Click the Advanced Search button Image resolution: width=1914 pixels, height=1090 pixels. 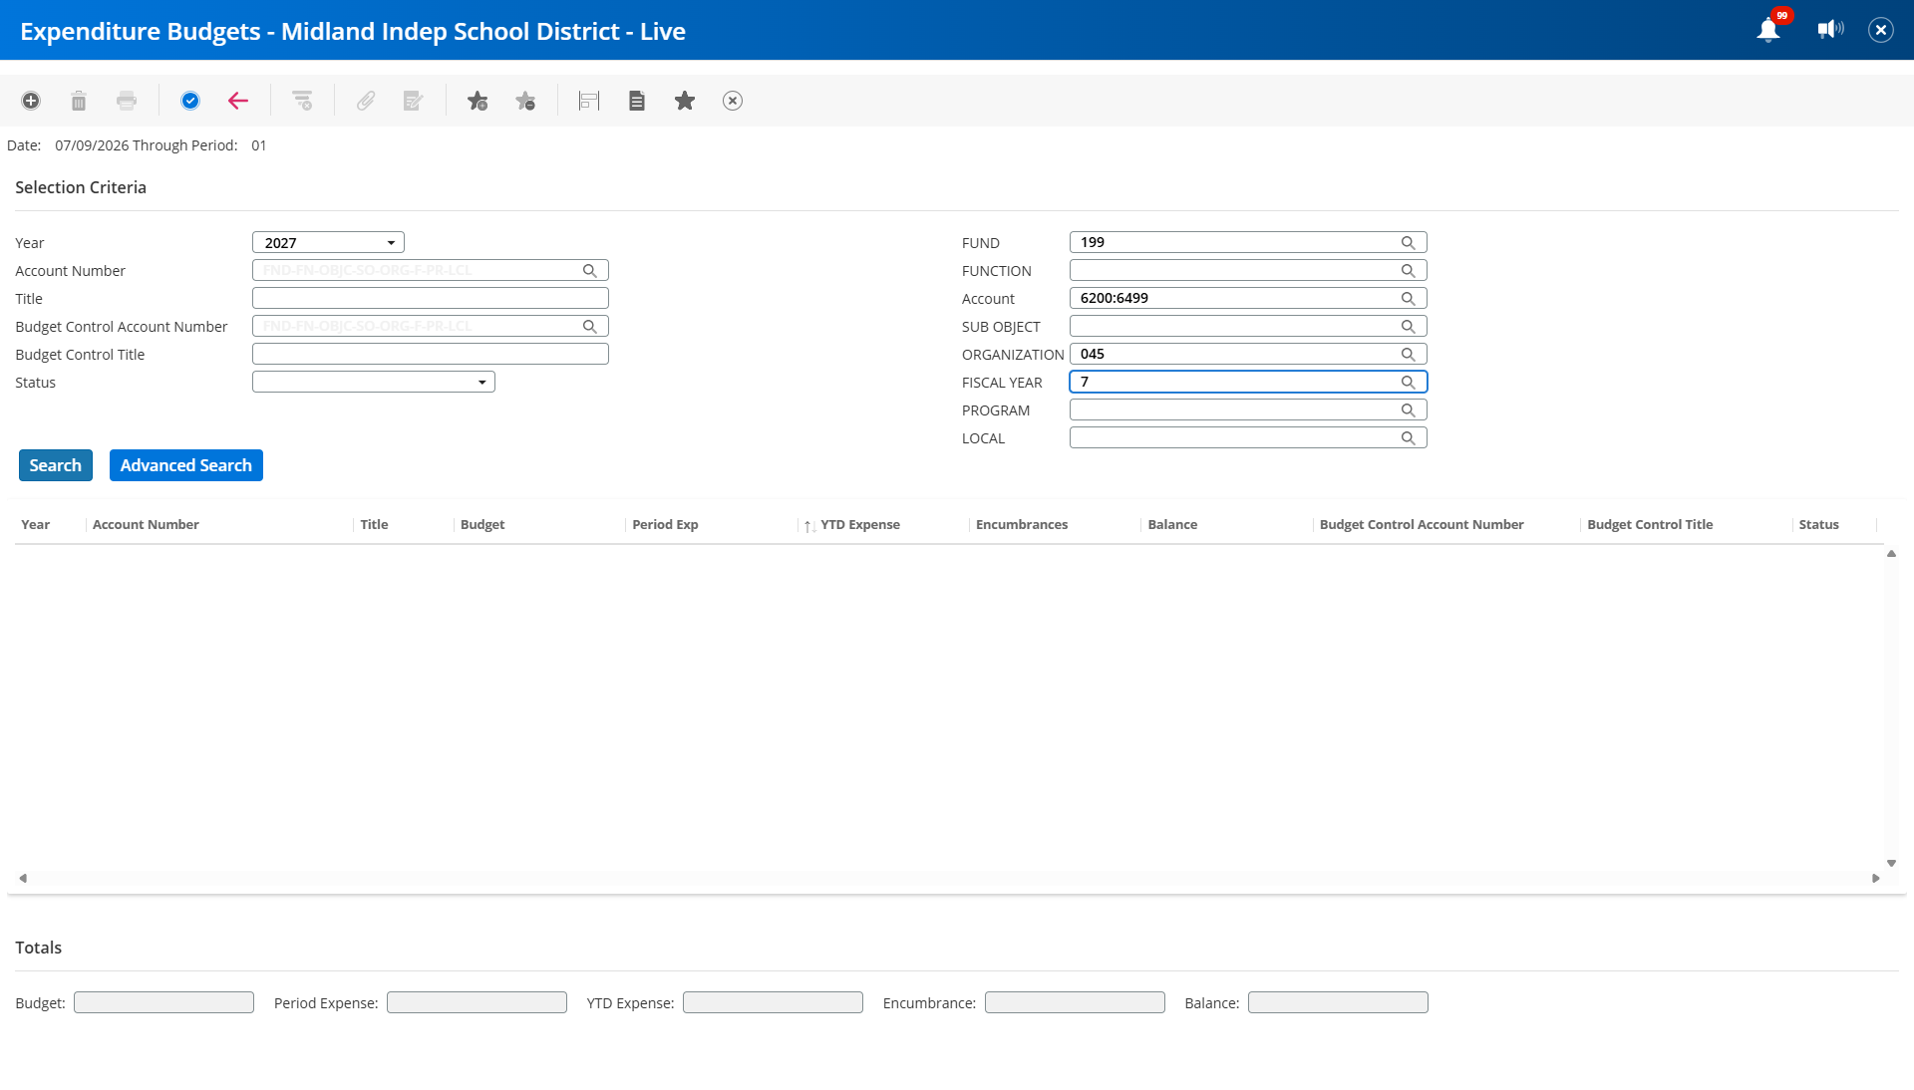pos(186,465)
